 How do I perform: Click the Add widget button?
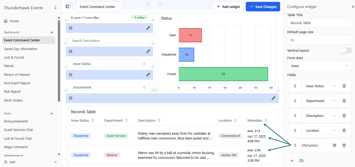point(228,7)
